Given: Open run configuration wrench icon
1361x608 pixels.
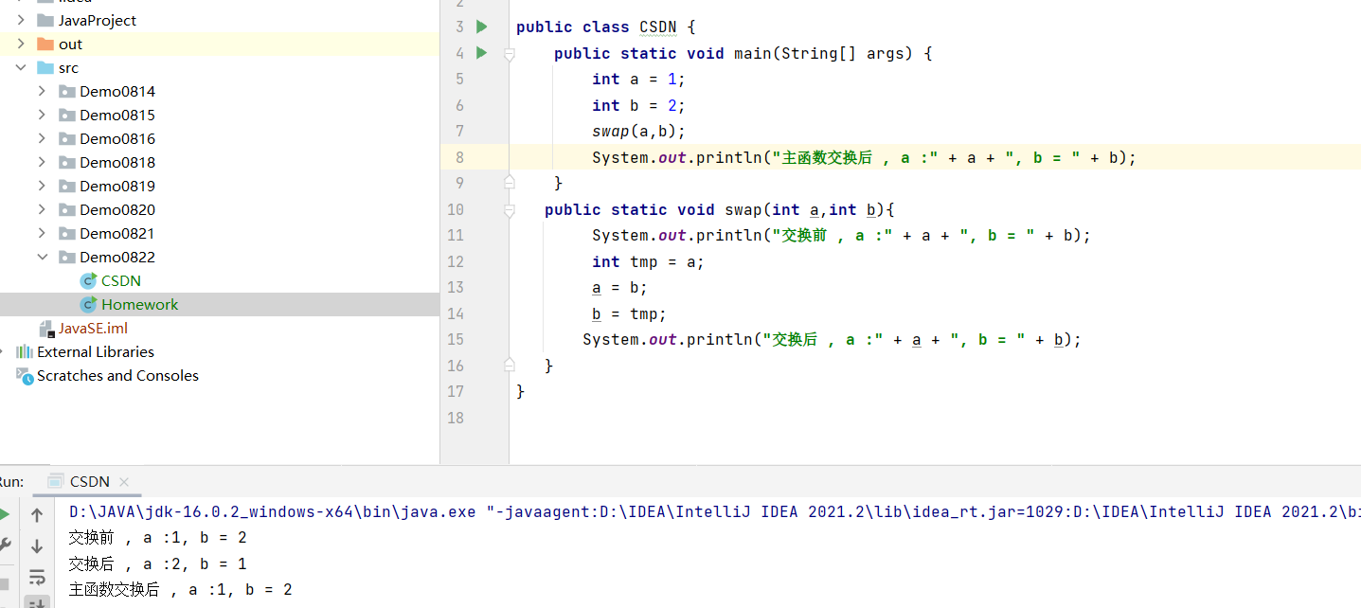Looking at the screenshot, I should point(4,545).
